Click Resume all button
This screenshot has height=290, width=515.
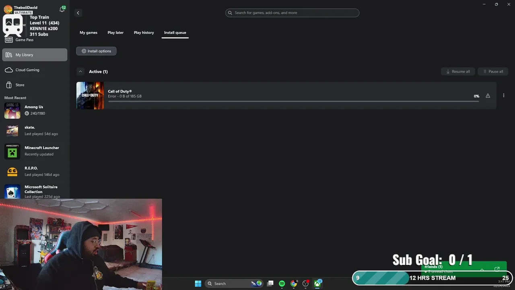click(458, 71)
